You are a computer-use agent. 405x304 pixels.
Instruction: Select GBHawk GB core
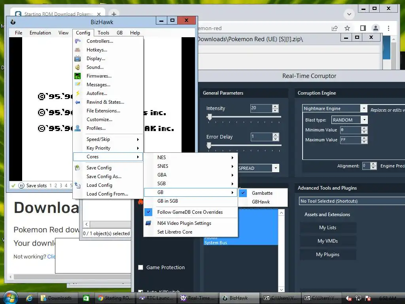point(263,202)
